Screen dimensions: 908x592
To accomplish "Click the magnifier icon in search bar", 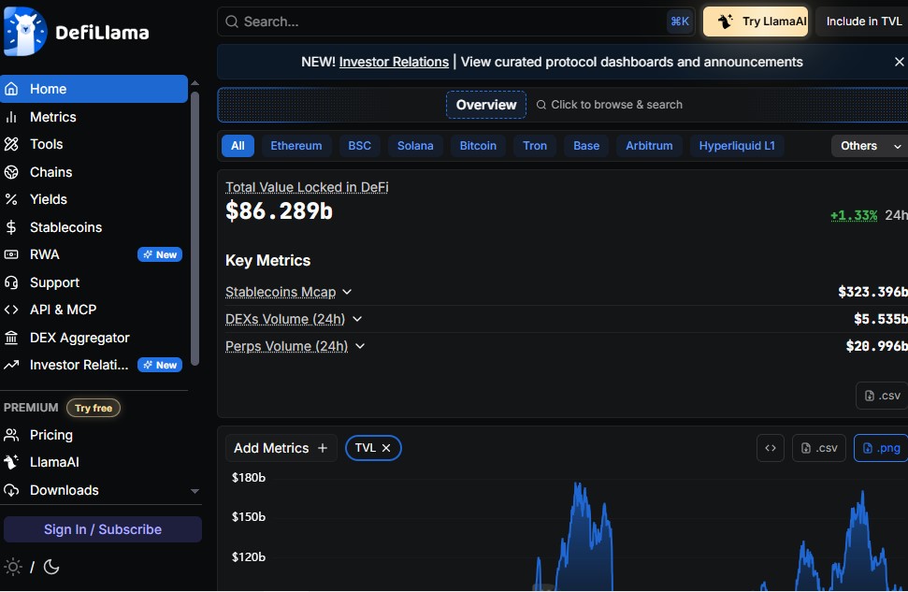I will tap(232, 22).
